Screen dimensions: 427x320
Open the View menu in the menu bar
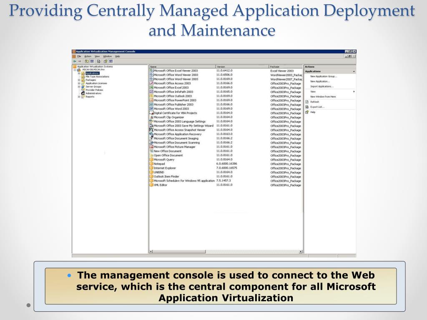97,56
